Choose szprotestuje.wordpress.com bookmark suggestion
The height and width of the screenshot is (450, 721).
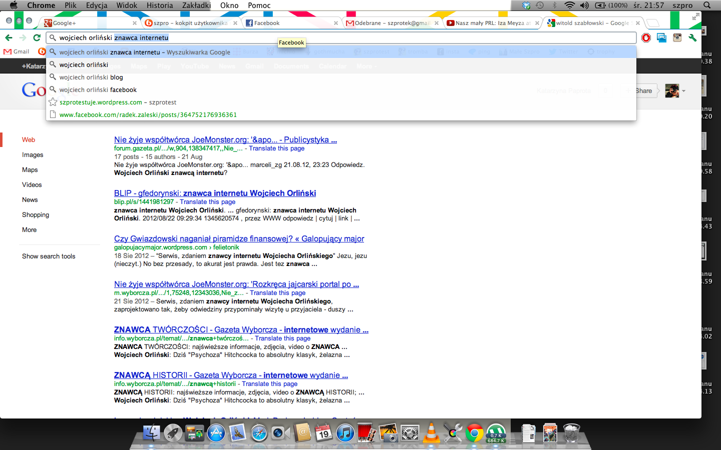point(341,102)
